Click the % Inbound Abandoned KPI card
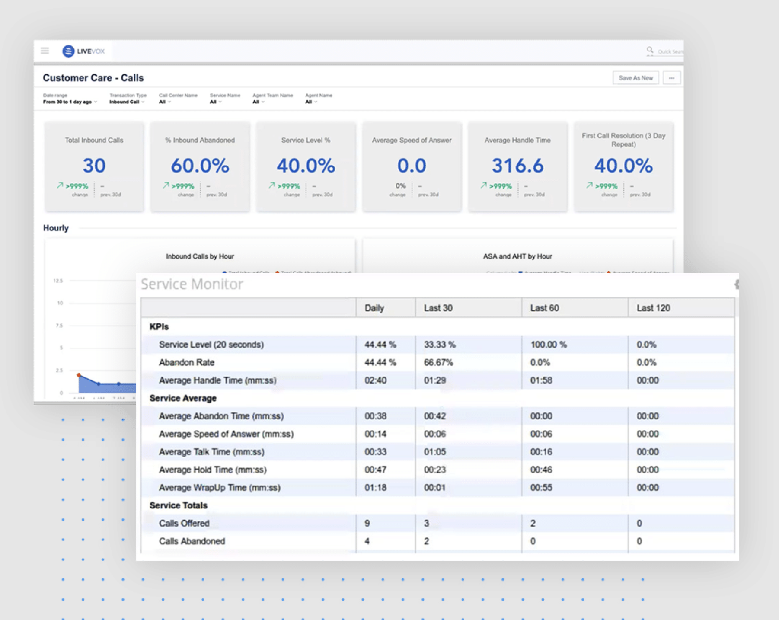 pyautogui.click(x=200, y=166)
